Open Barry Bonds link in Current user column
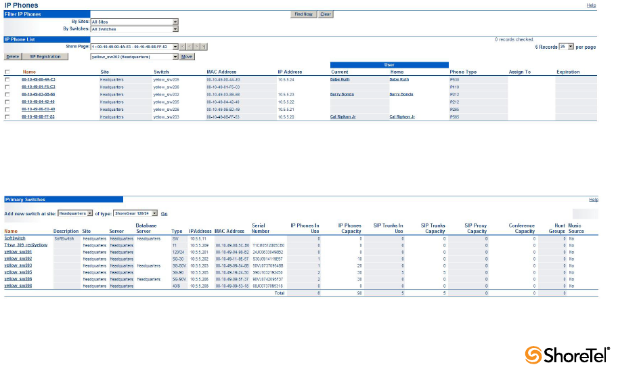Viewport: 618px width, 367px height. point(342,95)
